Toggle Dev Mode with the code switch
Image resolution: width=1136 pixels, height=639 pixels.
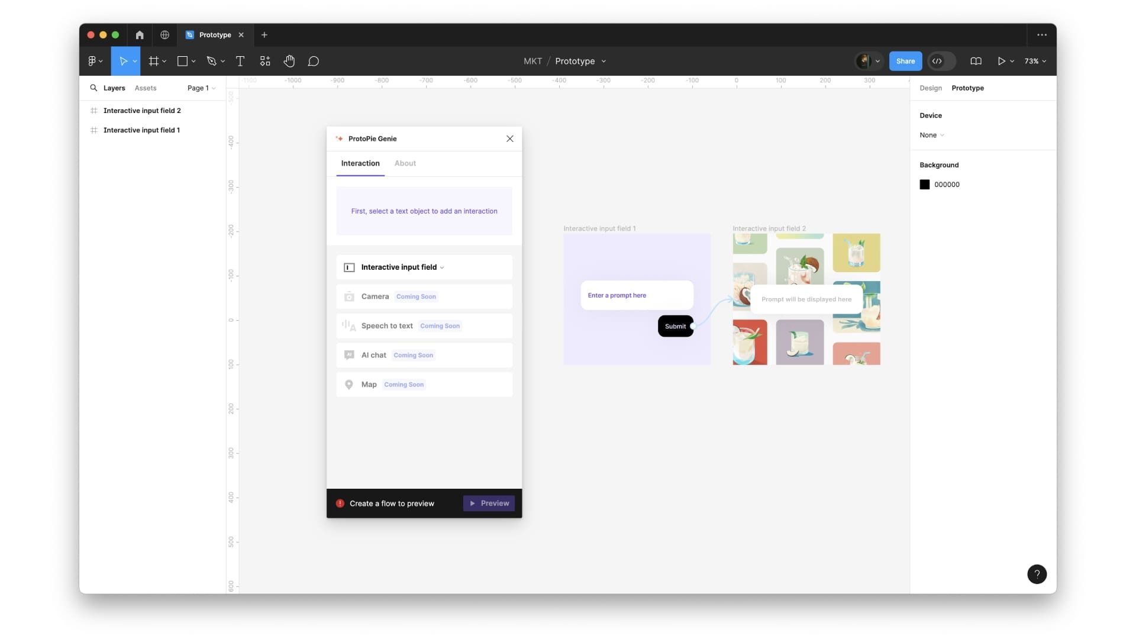pos(941,61)
